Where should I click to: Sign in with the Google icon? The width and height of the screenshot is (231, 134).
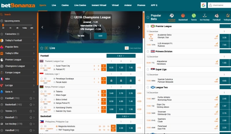click(204, 5)
